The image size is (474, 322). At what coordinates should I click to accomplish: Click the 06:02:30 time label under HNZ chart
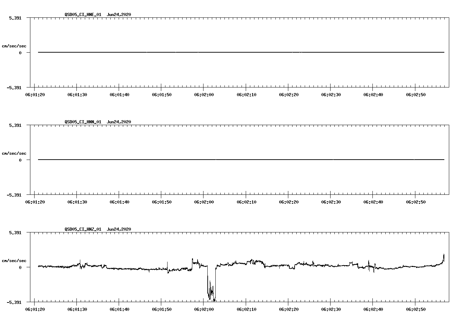[x=331, y=309]
